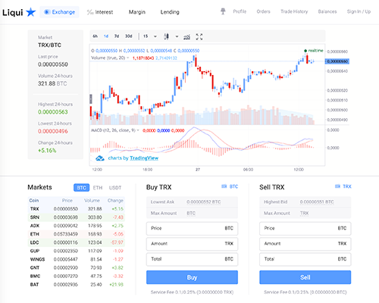
Task: Select the WINGS market row
Action: (77, 259)
